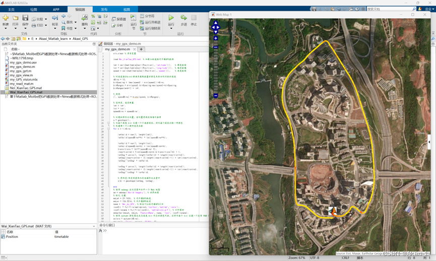Screen dimensions: 436x261
Task: Click the 打印 print button
Action: click(x=37, y=25)
